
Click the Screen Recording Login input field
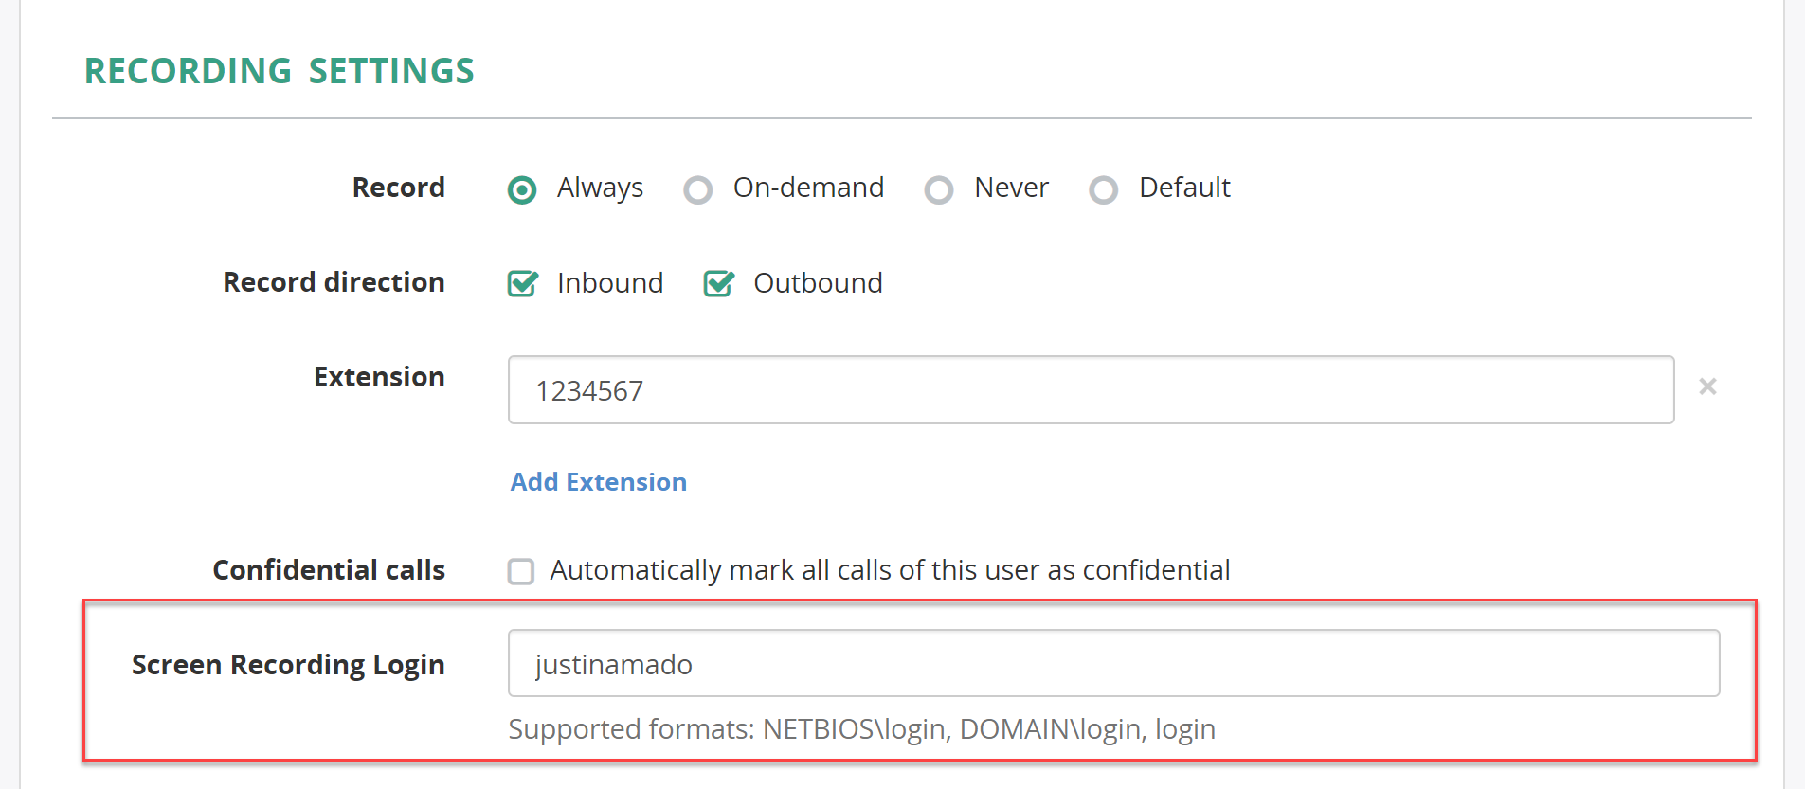(1113, 663)
